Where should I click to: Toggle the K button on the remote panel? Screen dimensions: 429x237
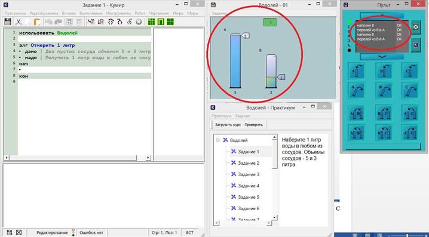pyautogui.click(x=416, y=45)
